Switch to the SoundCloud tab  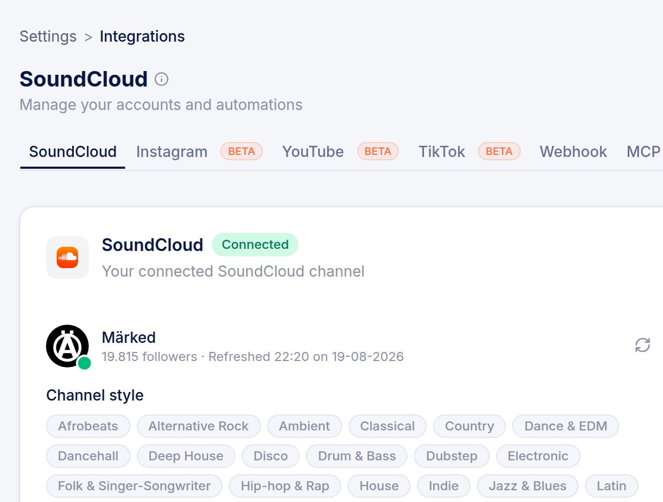(x=73, y=152)
